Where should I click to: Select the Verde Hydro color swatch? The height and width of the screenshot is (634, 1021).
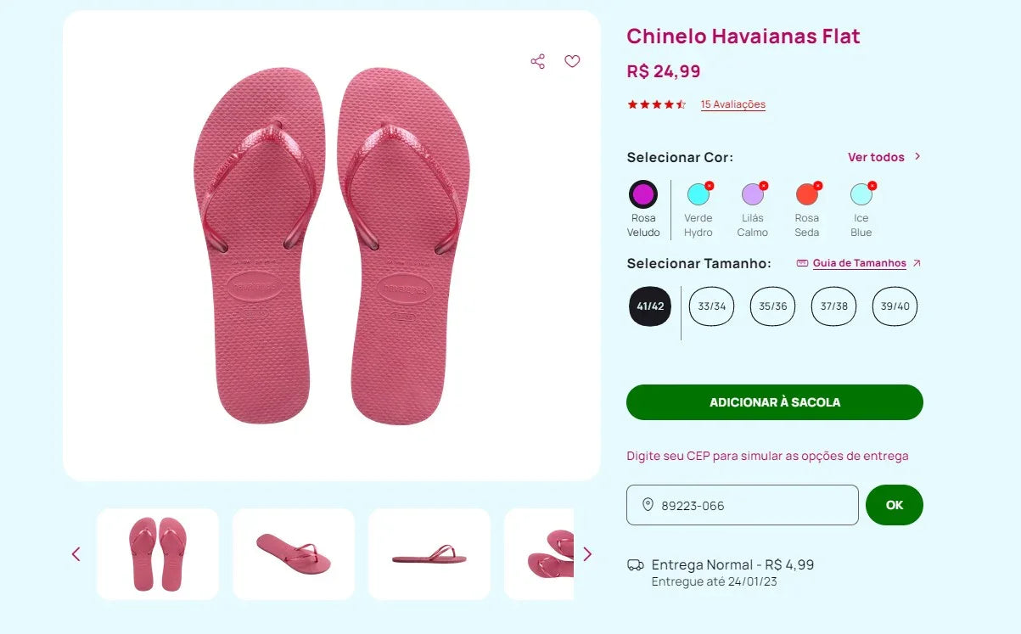pyautogui.click(x=698, y=194)
